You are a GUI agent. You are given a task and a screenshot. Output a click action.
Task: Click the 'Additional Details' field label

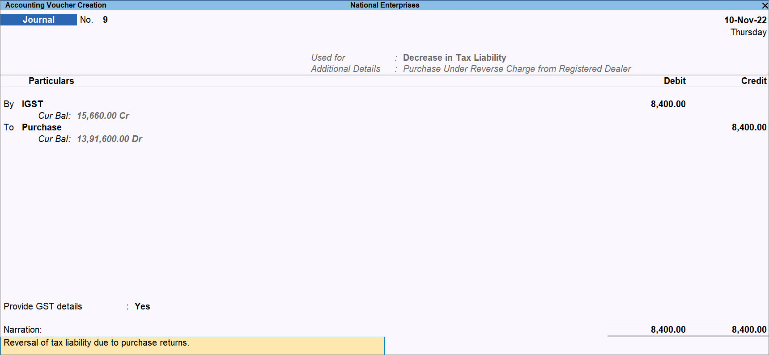tap(345, 69)
